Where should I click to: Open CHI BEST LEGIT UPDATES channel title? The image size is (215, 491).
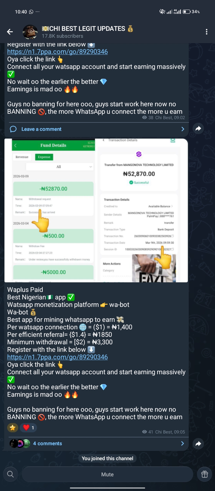point(87,29)
